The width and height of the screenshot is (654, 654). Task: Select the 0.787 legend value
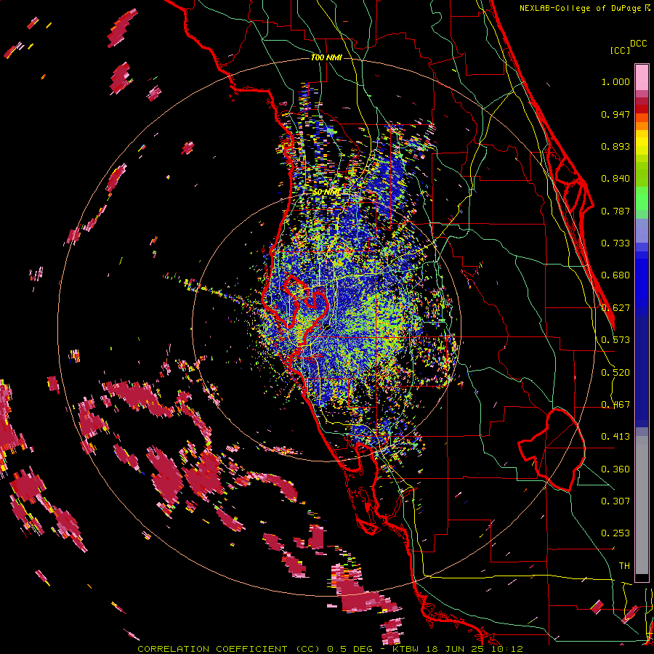pyautogui.click(x=615, y=211)
